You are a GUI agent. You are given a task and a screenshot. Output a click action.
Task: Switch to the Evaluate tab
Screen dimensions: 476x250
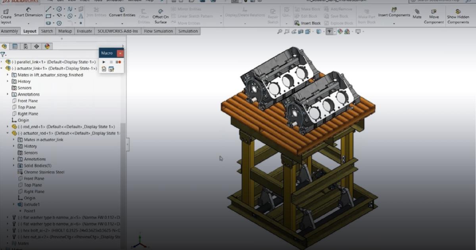[x=84, y=31]
